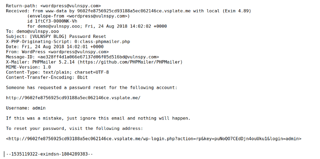This screenshot has height=159, width=320.
Task: Click the vsplate.me site URL in the body
Action: [x=73, y=98]
